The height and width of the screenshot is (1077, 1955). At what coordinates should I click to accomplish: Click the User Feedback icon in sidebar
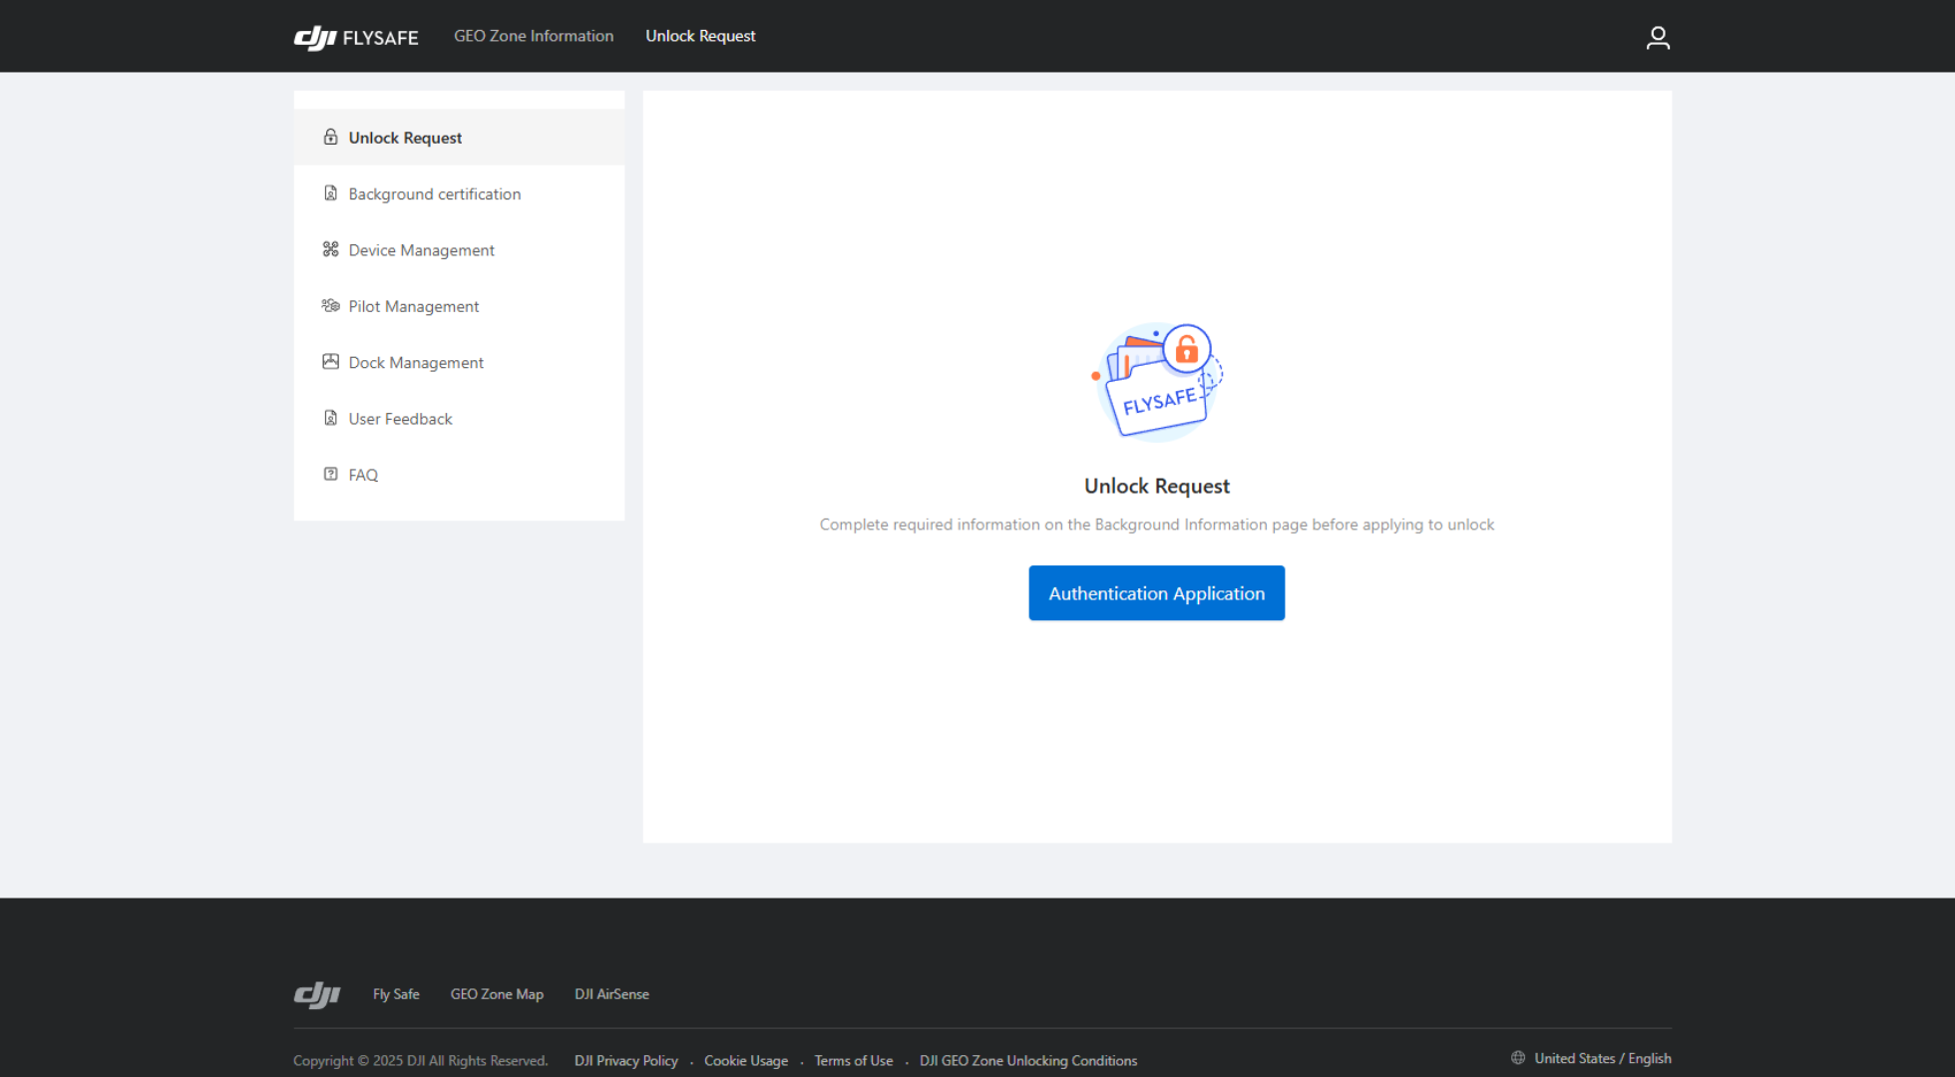pyautogui.click(x=330, y=418)
